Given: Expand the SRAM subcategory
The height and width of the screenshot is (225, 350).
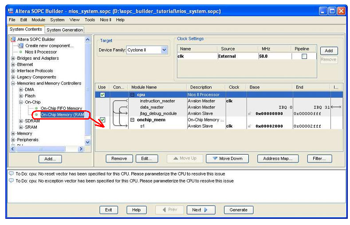Looking at the screenshot, I should click(x=21, y=127).
